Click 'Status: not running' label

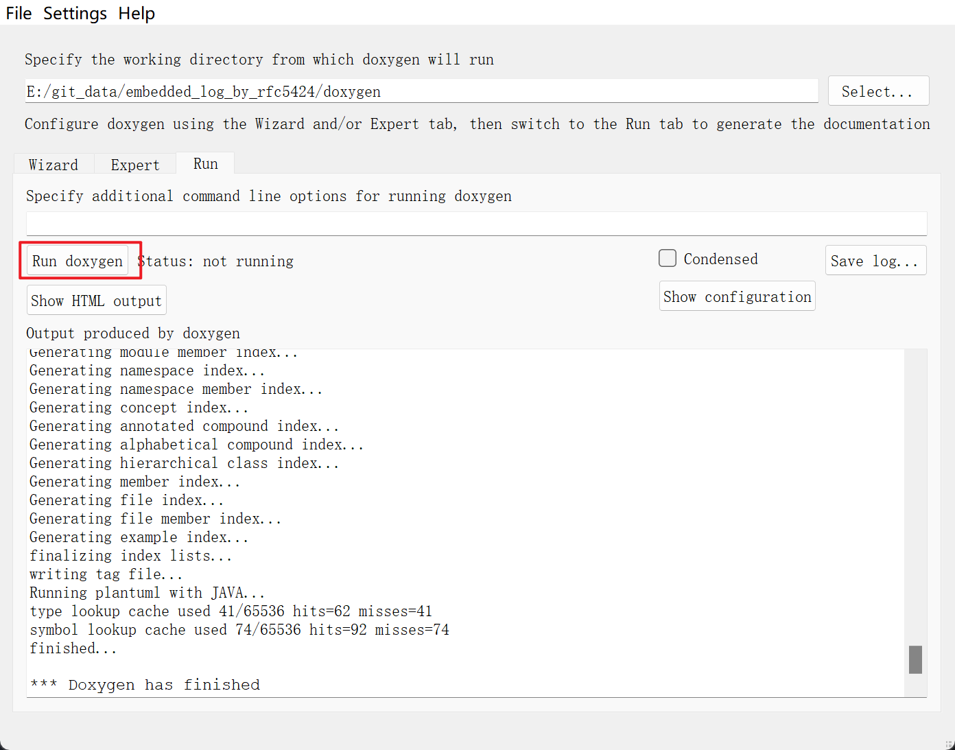tap(215, 261)
